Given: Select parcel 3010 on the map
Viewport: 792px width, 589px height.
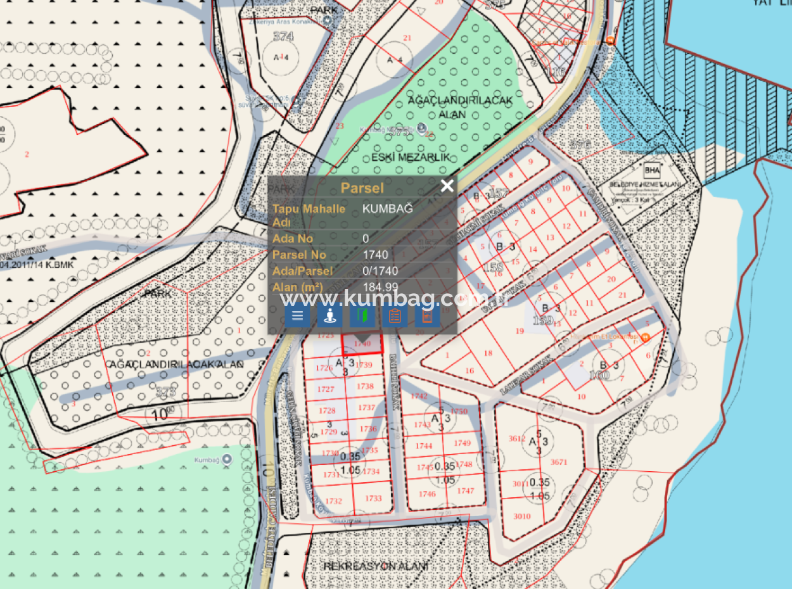Looking at the screenshot, I should [x=521, y=516].
